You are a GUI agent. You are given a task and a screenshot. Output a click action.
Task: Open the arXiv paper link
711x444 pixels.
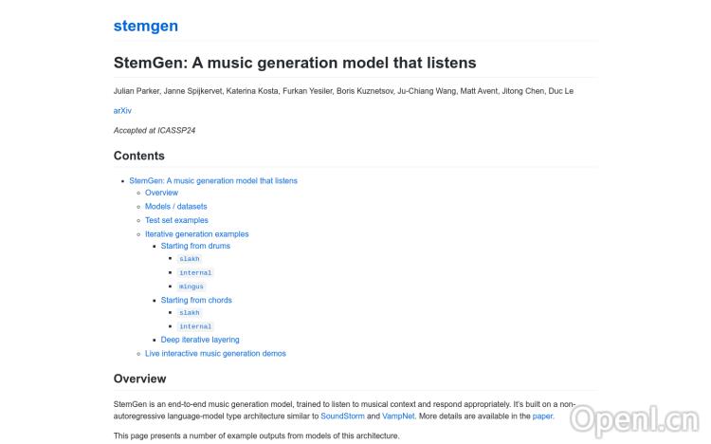[122, 111]
